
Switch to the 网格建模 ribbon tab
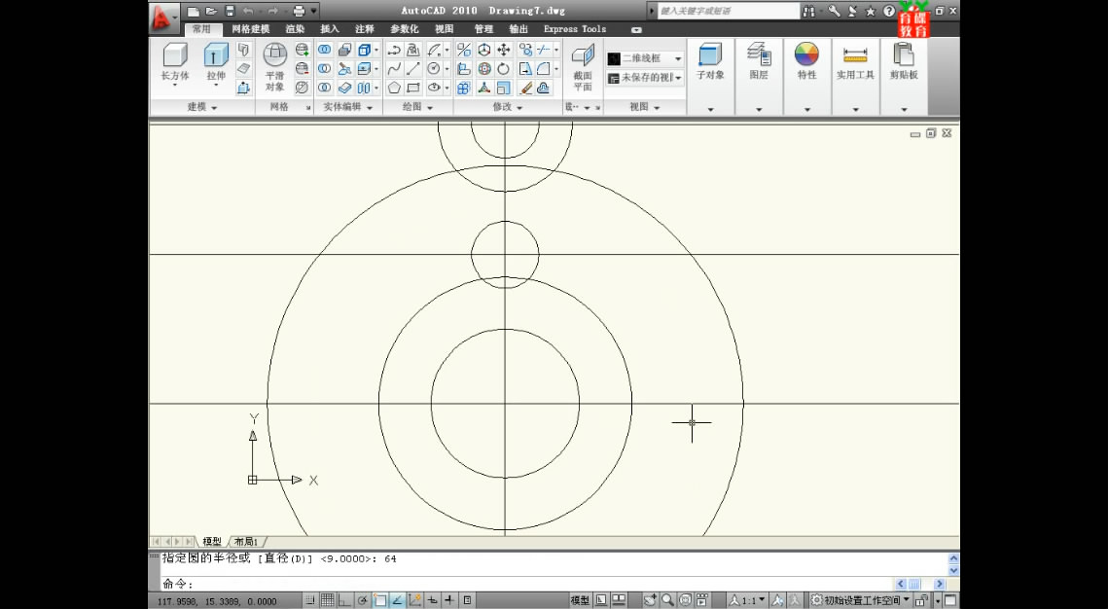point(251,29)
